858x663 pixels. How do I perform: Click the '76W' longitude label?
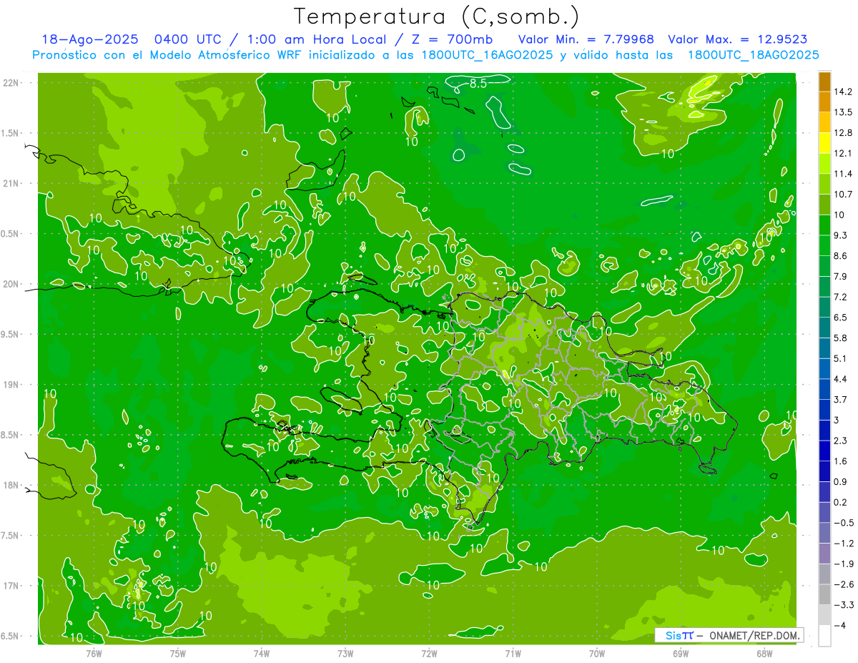click(x=94, y=653)
